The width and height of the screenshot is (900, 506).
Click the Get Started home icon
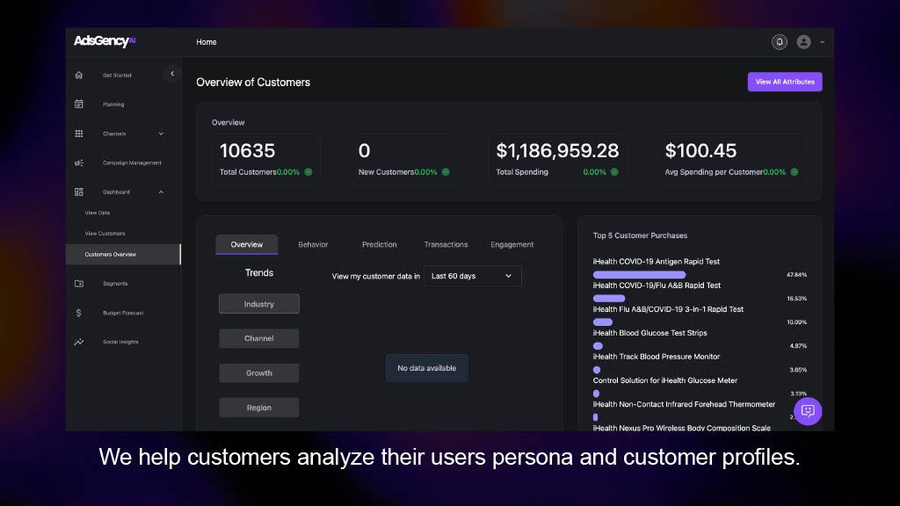pos(79,76)
